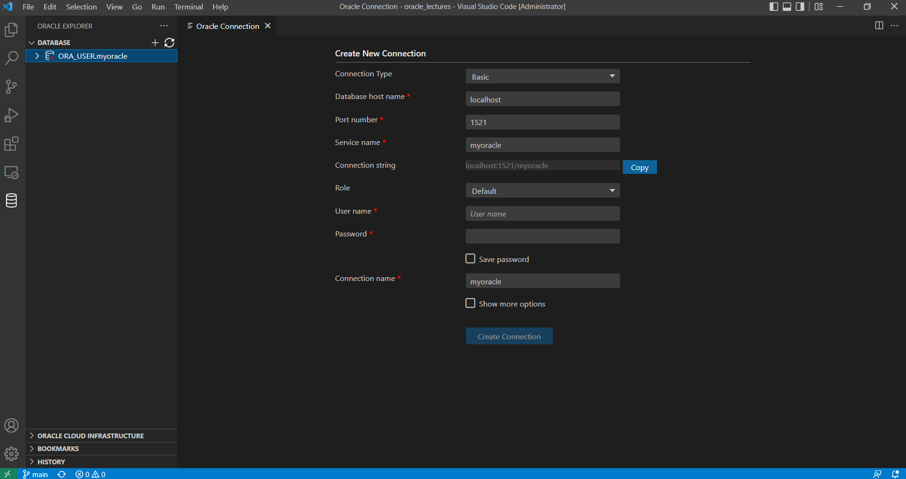
Task: Open notifications bell in status bar
Action: [895, 474]
